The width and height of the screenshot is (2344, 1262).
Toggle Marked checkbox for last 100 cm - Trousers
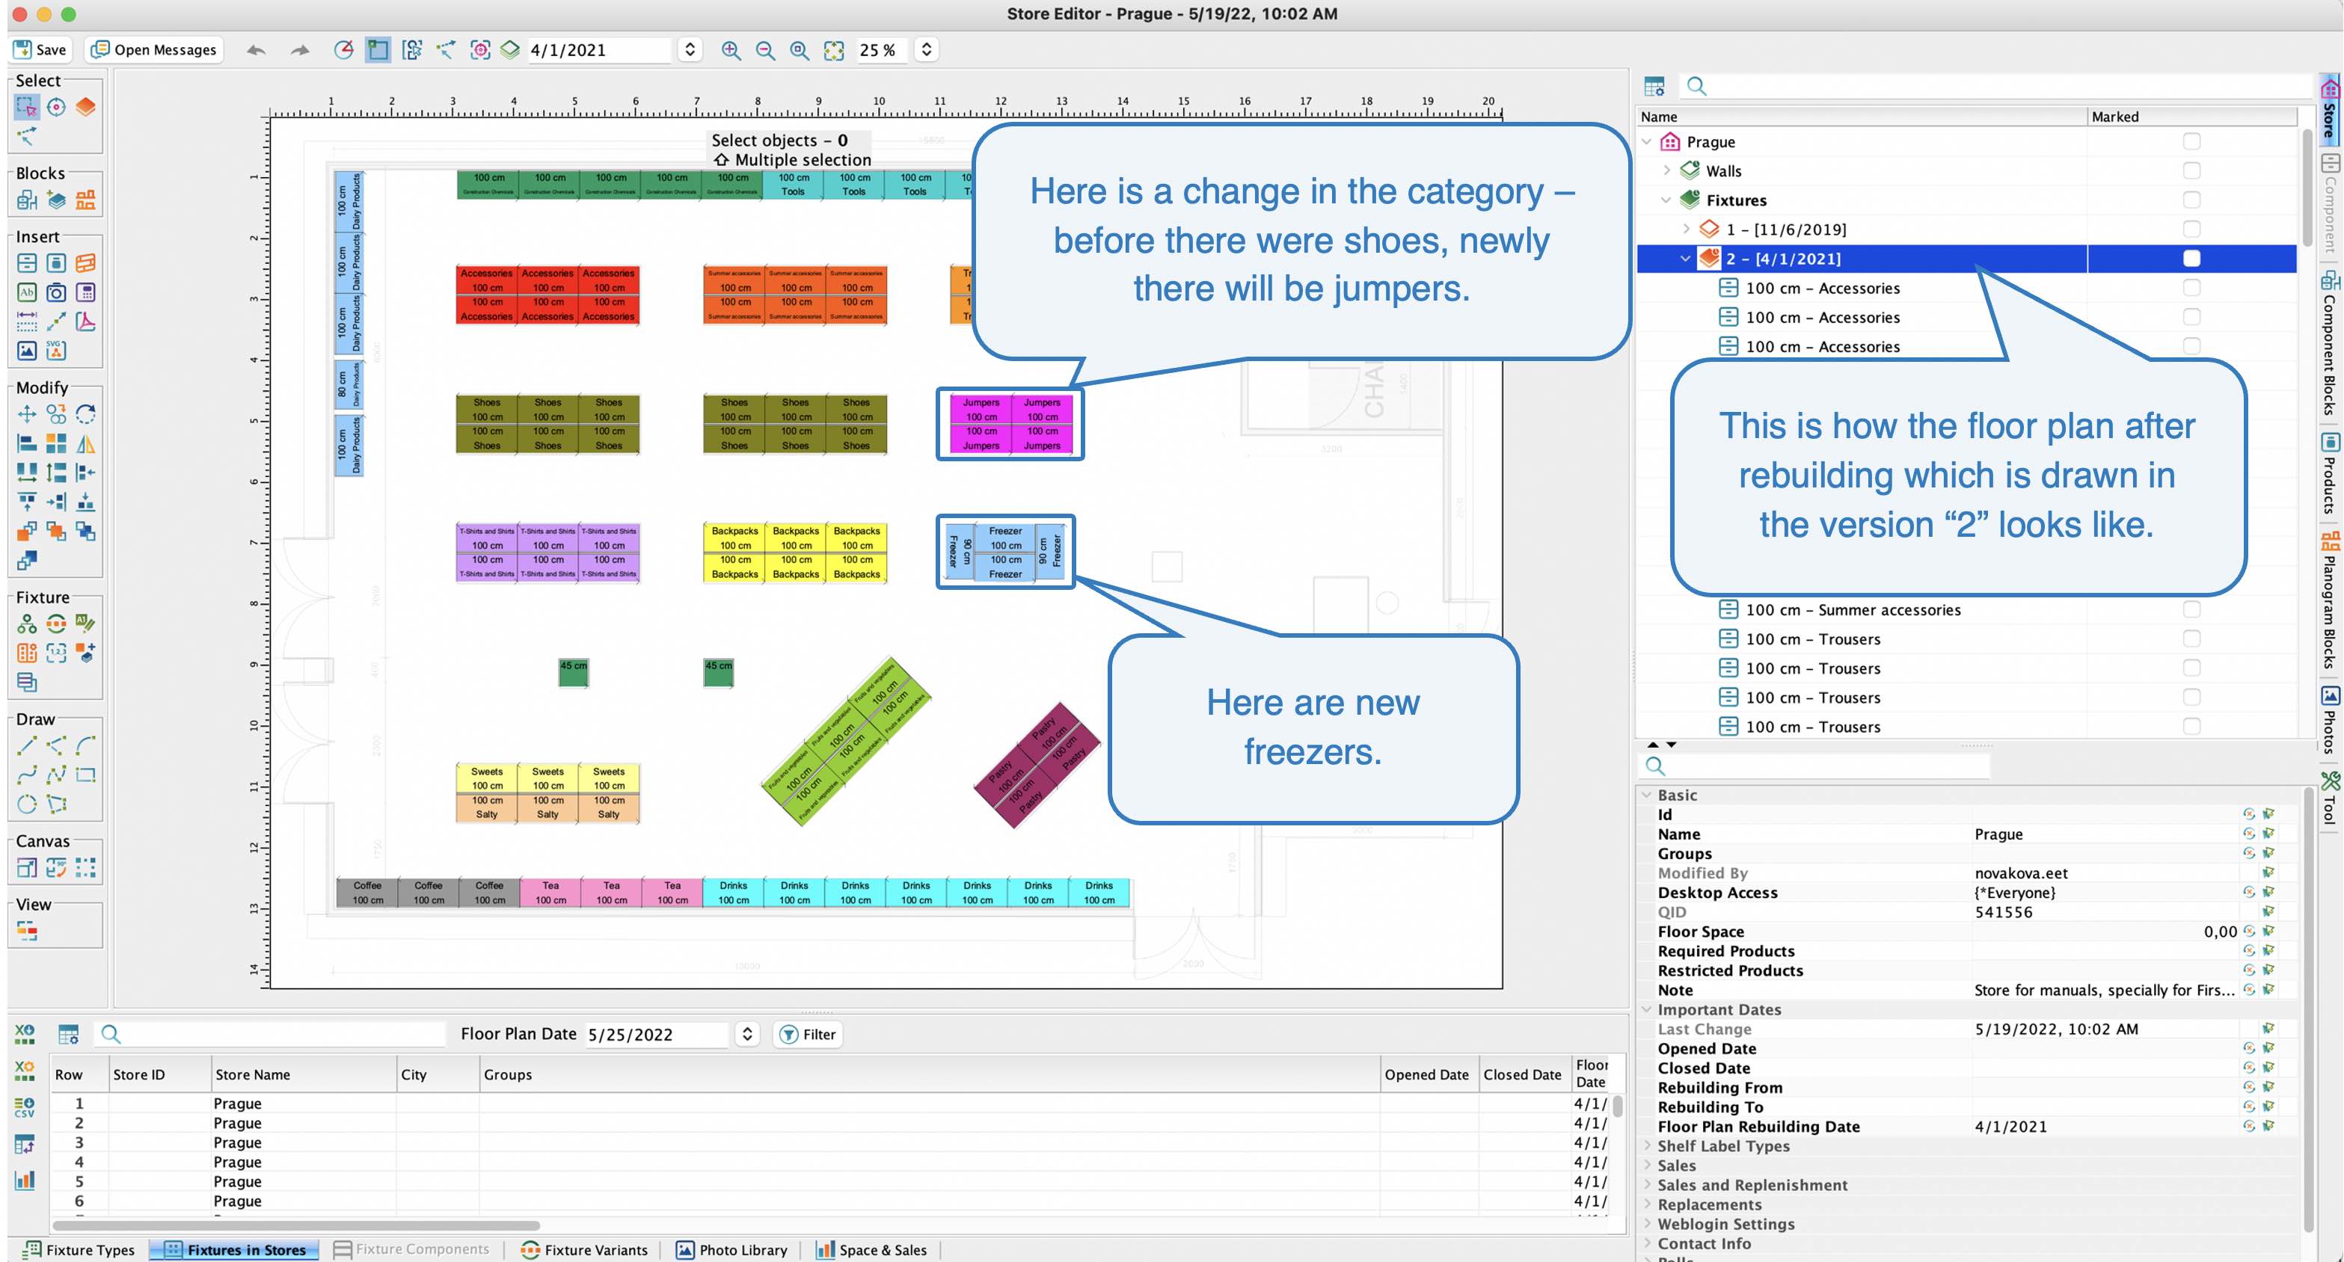(2192, 726)
